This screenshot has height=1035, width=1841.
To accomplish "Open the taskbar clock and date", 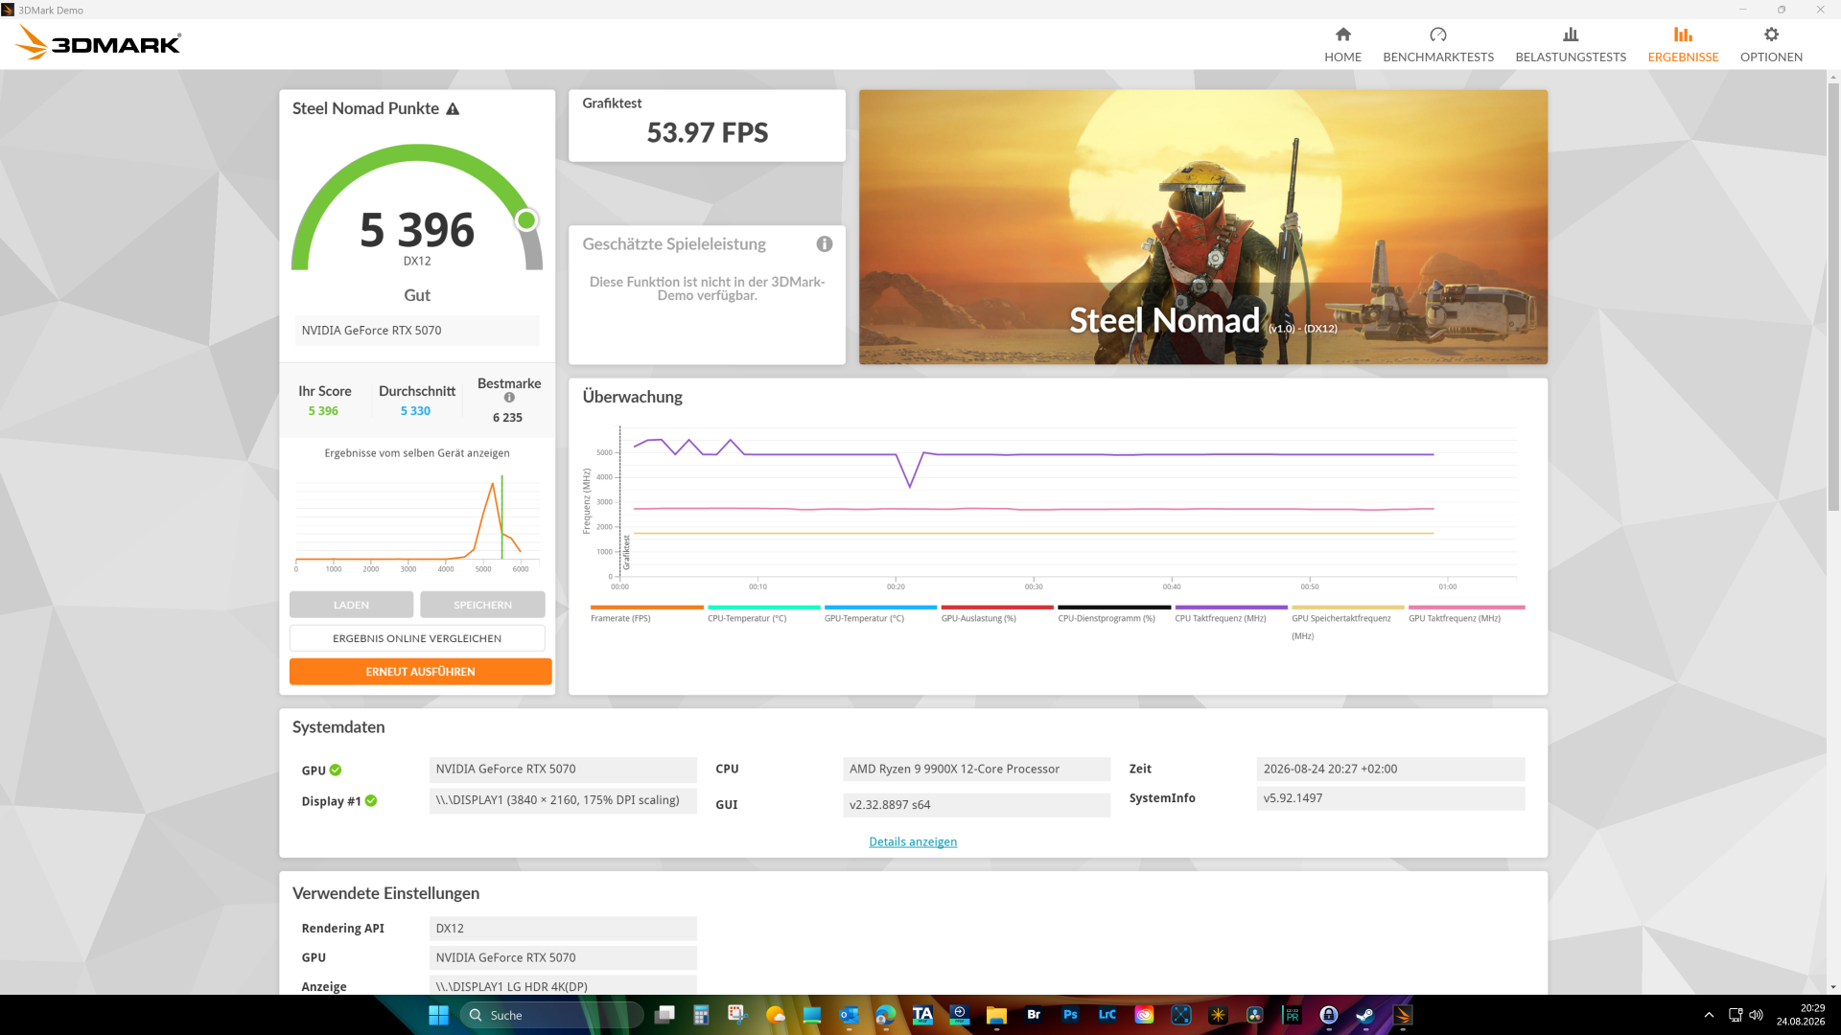I will click(1801, 1015).
